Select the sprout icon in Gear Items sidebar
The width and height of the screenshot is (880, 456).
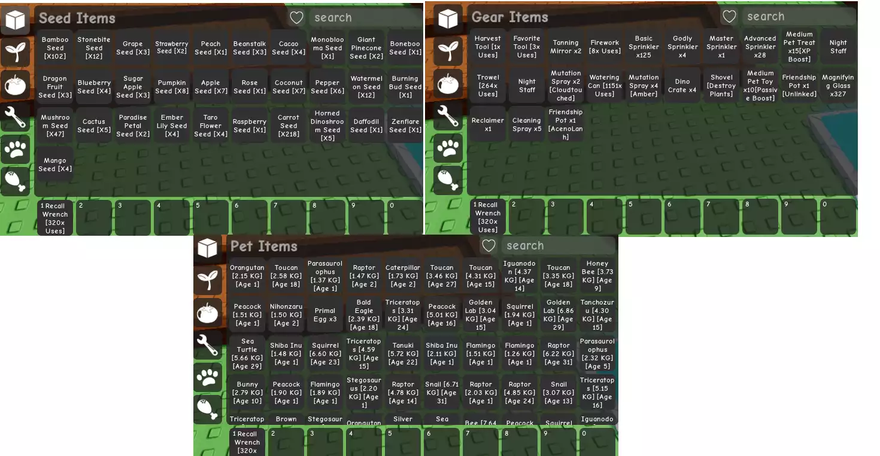tap(448, 50)
